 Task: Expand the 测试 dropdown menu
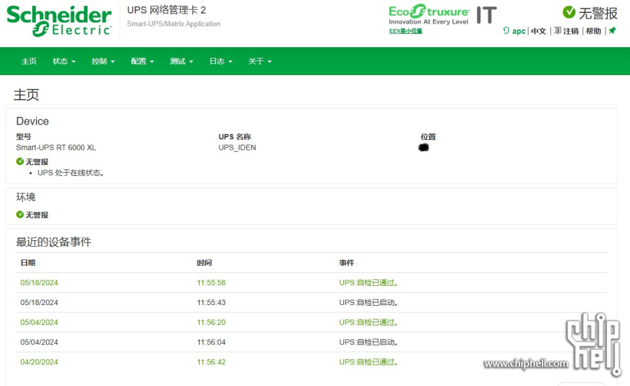tap(181, 61)
